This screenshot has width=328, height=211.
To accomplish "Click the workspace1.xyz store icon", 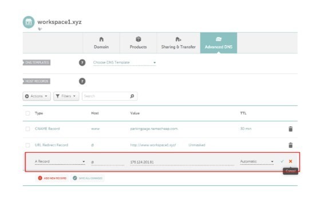I will [29, 22].
